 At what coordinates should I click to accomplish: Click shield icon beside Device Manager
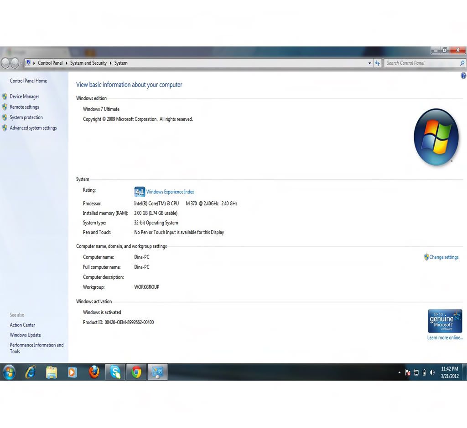point(5,97)
